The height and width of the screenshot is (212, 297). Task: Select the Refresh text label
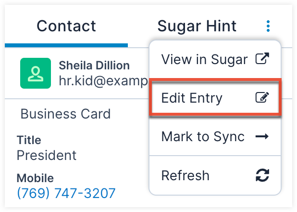185,175
